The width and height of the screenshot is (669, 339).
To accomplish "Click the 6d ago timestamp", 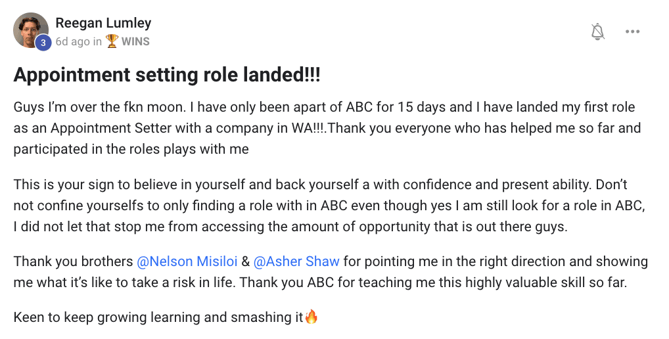I will [x=72, y=41].
